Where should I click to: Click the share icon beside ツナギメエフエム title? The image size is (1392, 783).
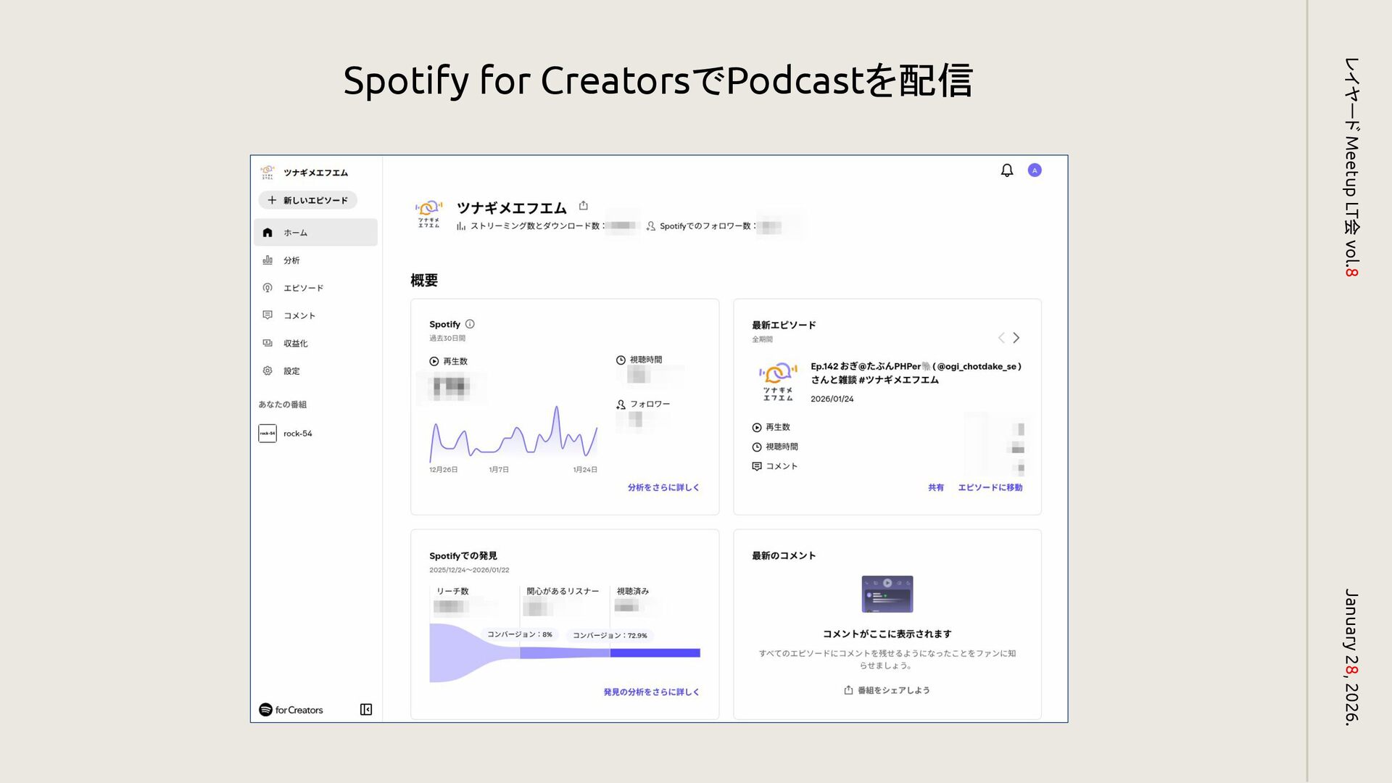tap(584, 206)
